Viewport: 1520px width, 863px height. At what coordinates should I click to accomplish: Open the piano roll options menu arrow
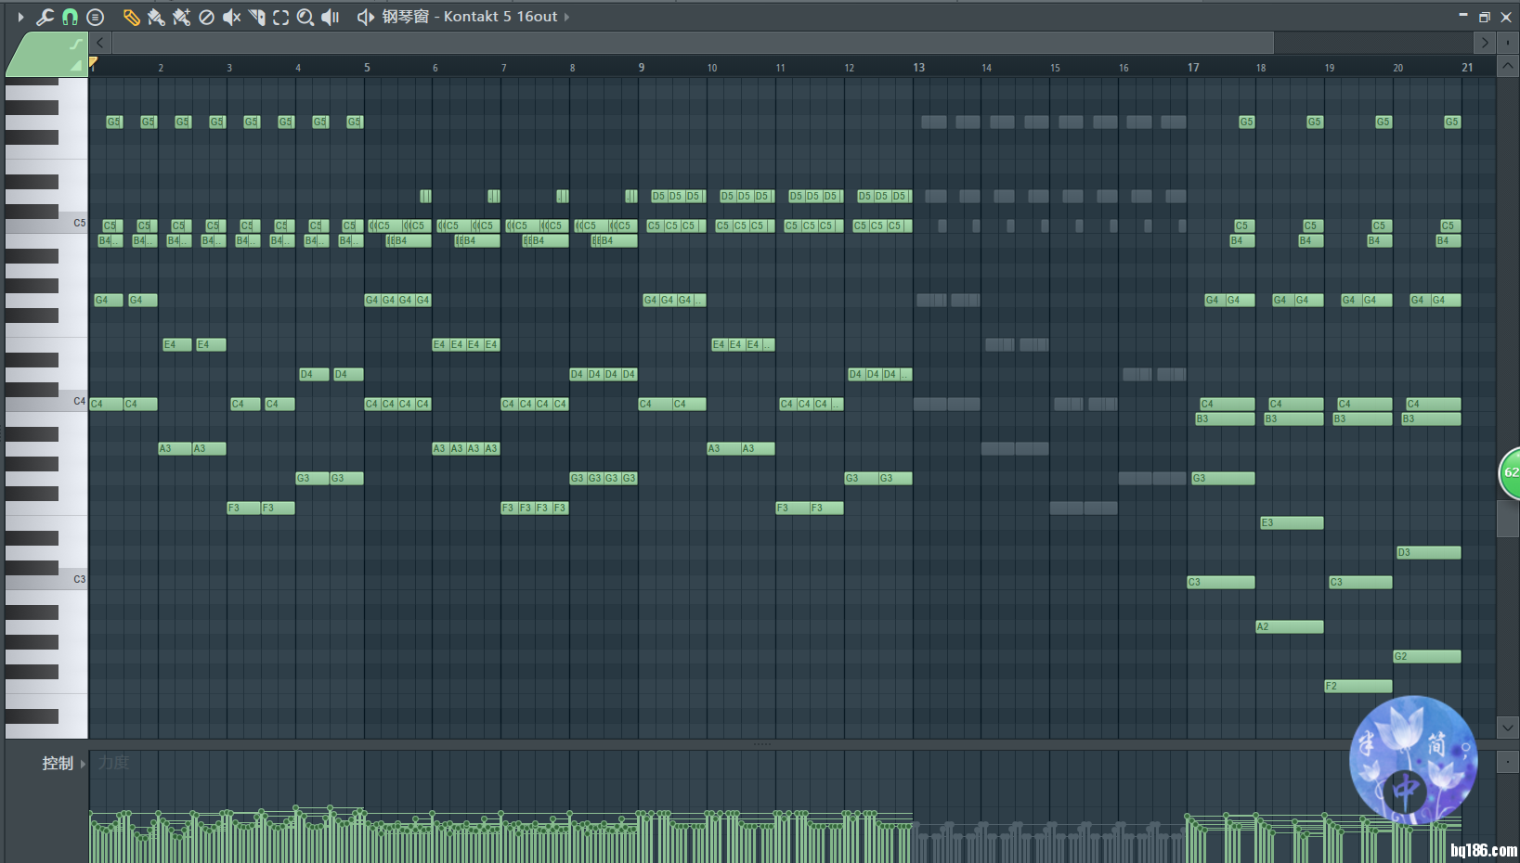coord(20,17)
